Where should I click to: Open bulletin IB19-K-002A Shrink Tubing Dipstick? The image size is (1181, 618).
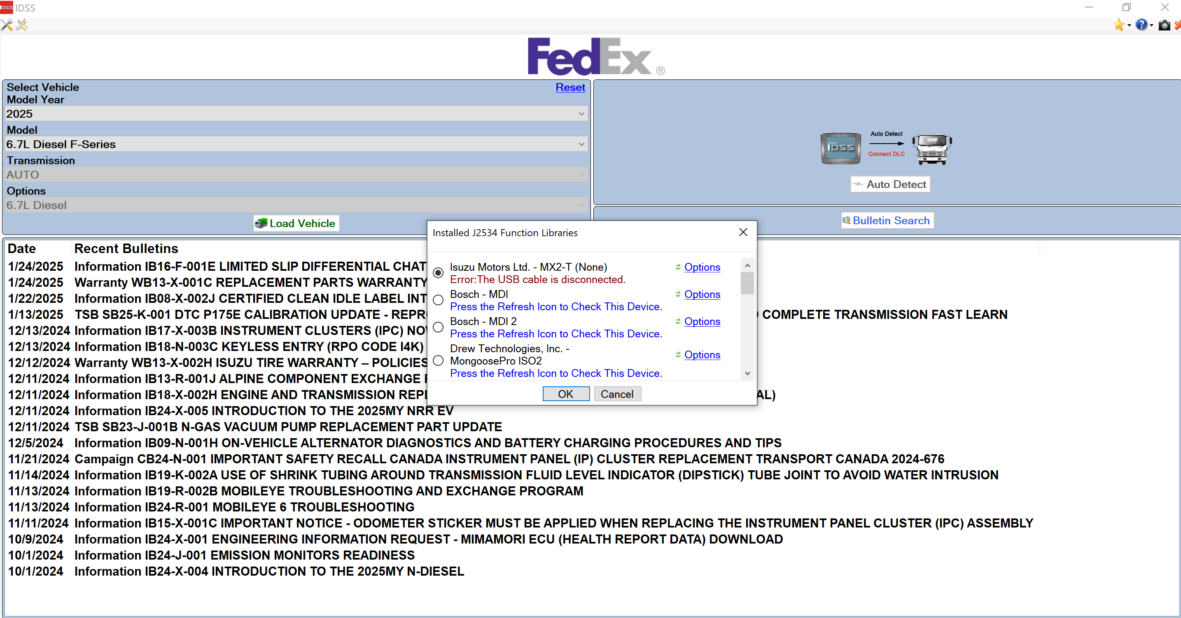coord(537,475)
